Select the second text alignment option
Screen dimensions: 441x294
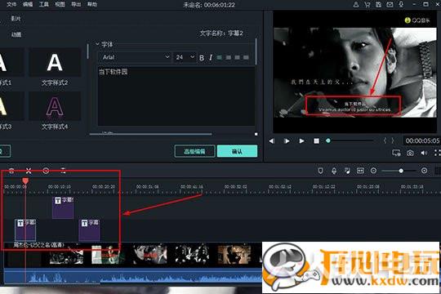coord(229,57)
